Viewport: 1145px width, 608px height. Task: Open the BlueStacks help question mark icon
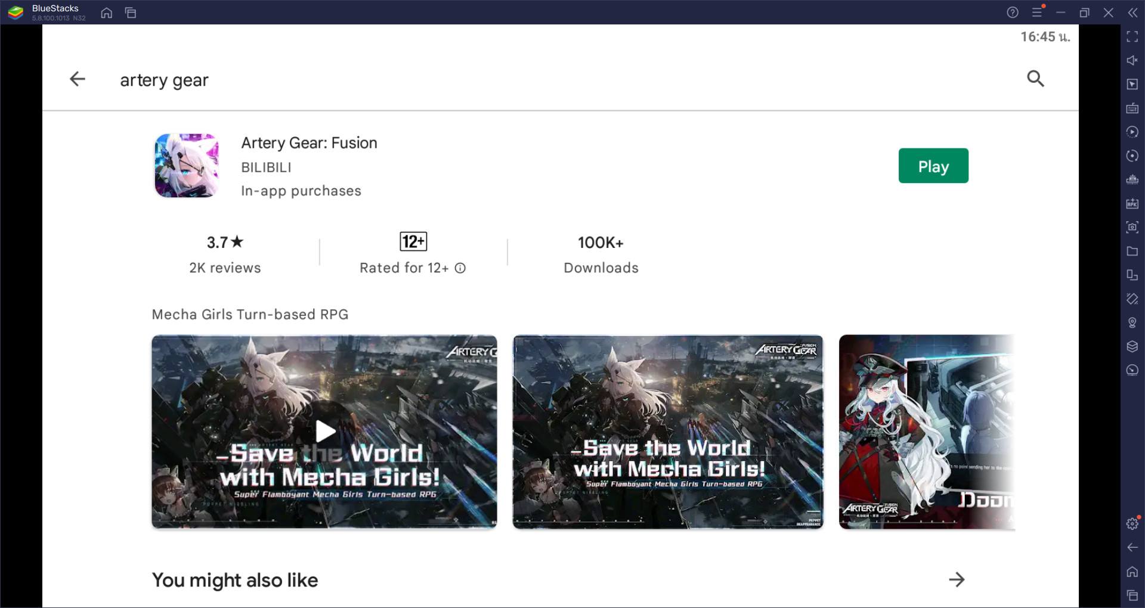[x=1013, y=13]
